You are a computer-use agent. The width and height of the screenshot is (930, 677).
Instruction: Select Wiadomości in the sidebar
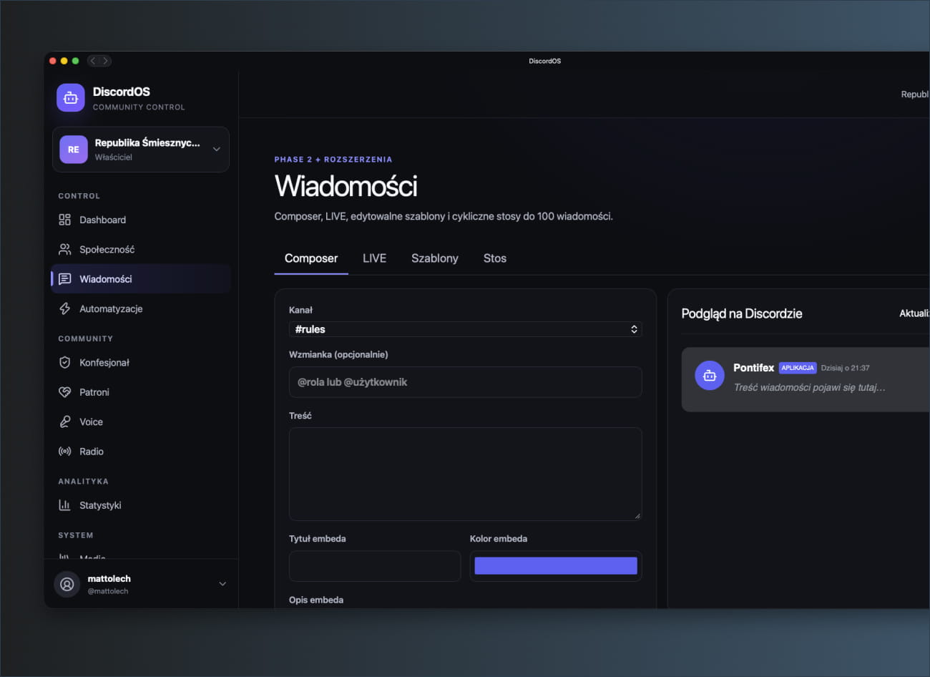(141, 279)
